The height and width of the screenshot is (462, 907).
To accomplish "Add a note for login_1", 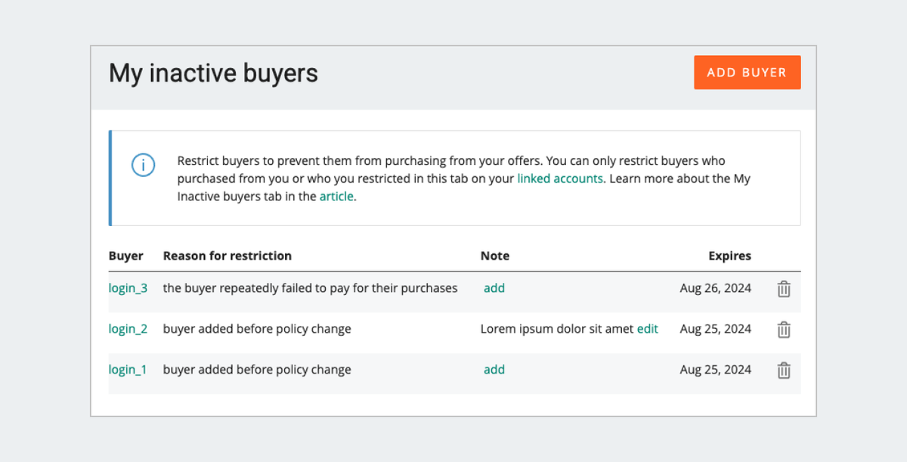I will point(494,370).
